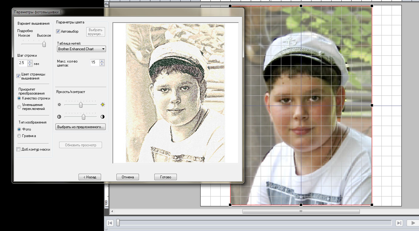Click the bottom-right selection handle of the photo
Viewport: 419px width, 231px height.
pos(372,205)
